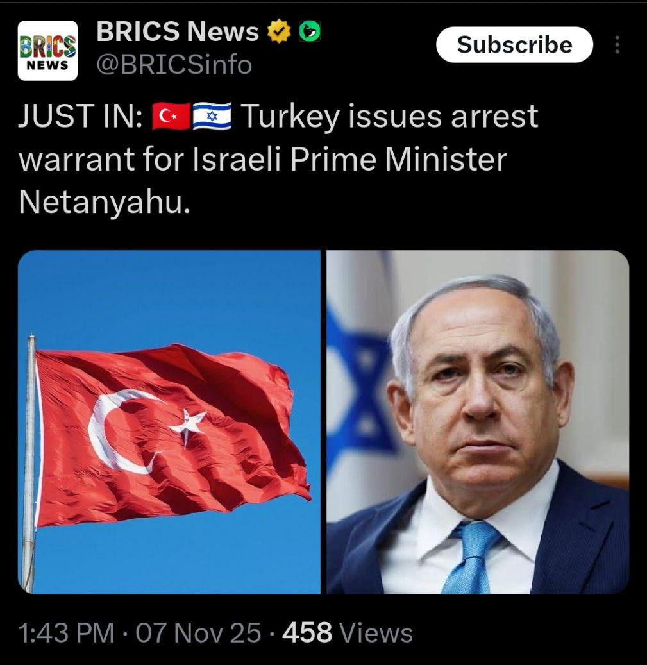
Task: Open the three-dot more options menu
Action: 617,44
